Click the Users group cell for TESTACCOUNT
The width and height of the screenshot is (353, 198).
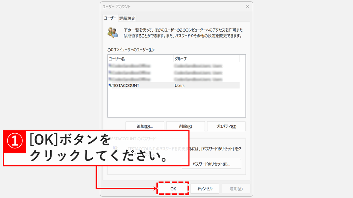coord(179,86)
